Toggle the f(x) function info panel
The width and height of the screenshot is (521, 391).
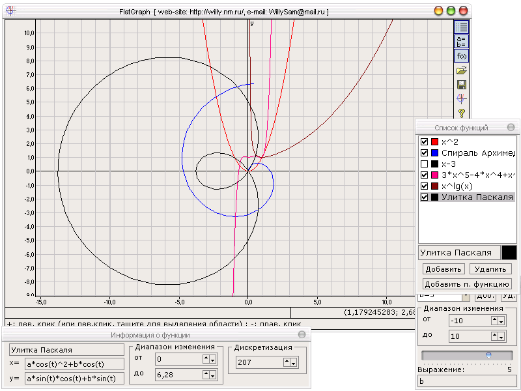click(461, 56)
